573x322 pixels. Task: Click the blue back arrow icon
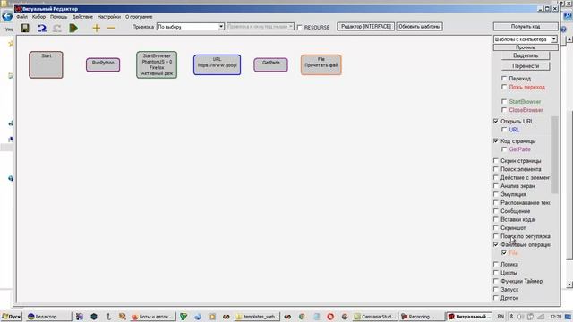coord(7,16)
